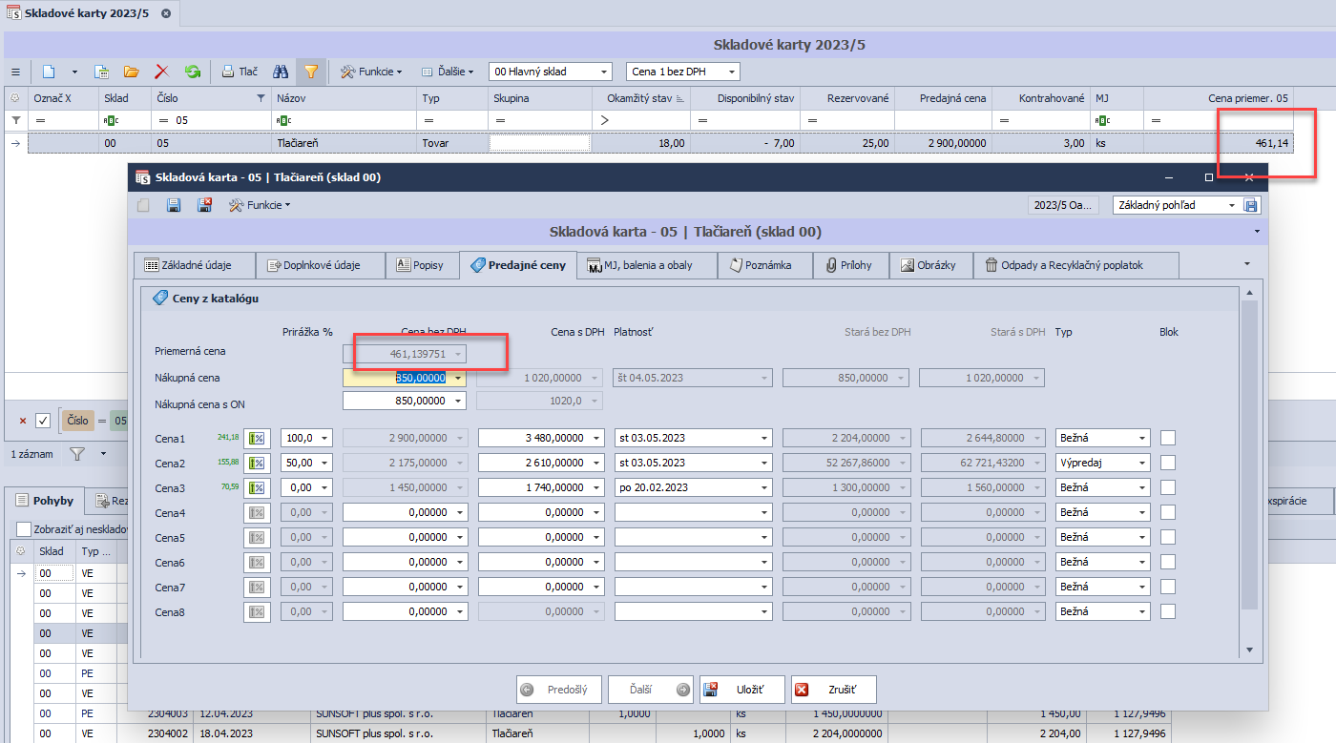Save the view layout next to Základný pohľad

1251,205
